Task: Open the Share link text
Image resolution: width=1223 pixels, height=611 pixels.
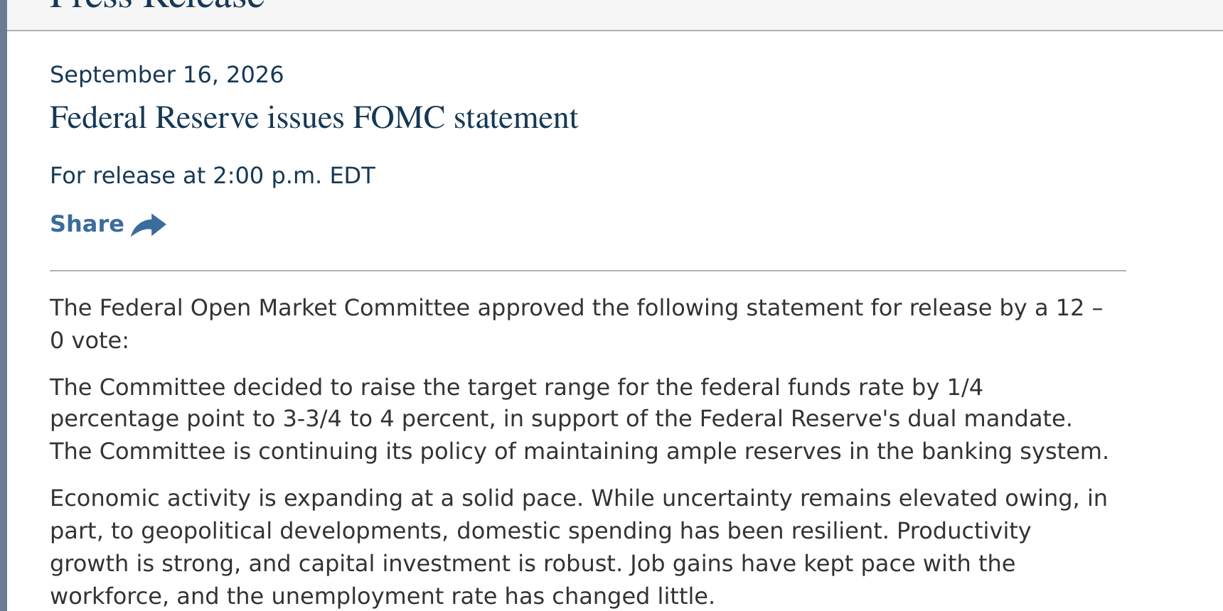Action: 87,224
